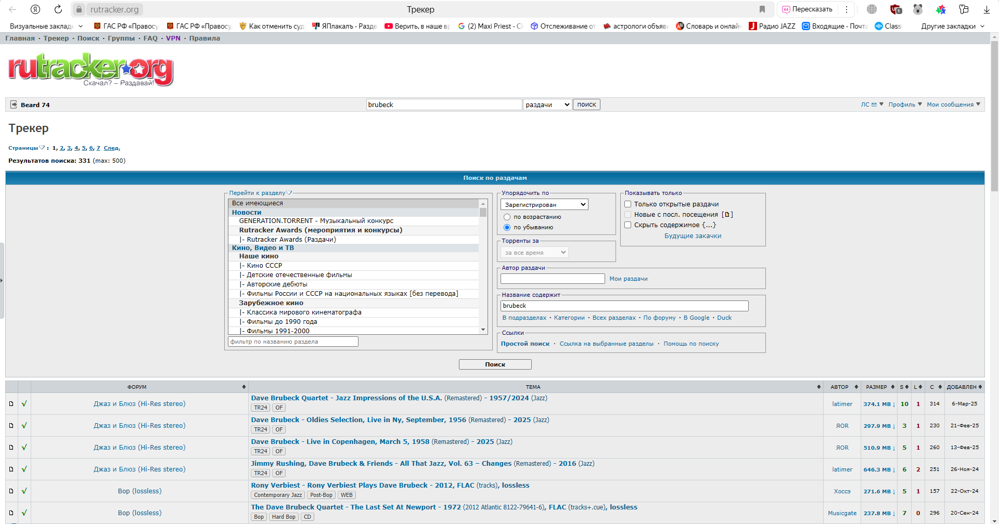Click the globe extension icon

tap(872, 9)
